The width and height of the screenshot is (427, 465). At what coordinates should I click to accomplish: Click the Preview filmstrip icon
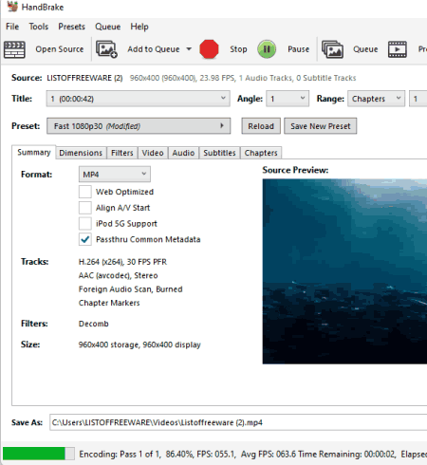(398, 49)
